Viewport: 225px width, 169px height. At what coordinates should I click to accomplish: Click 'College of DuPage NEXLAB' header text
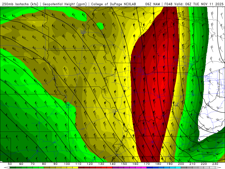(113, 4)
